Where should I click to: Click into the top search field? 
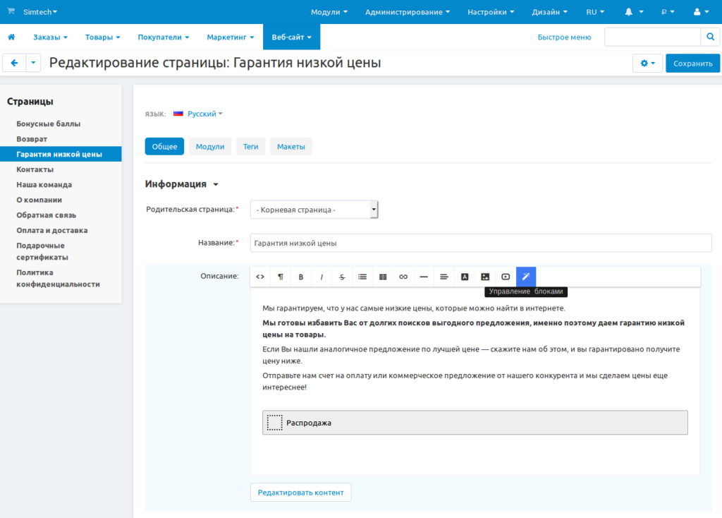[652, 37]
